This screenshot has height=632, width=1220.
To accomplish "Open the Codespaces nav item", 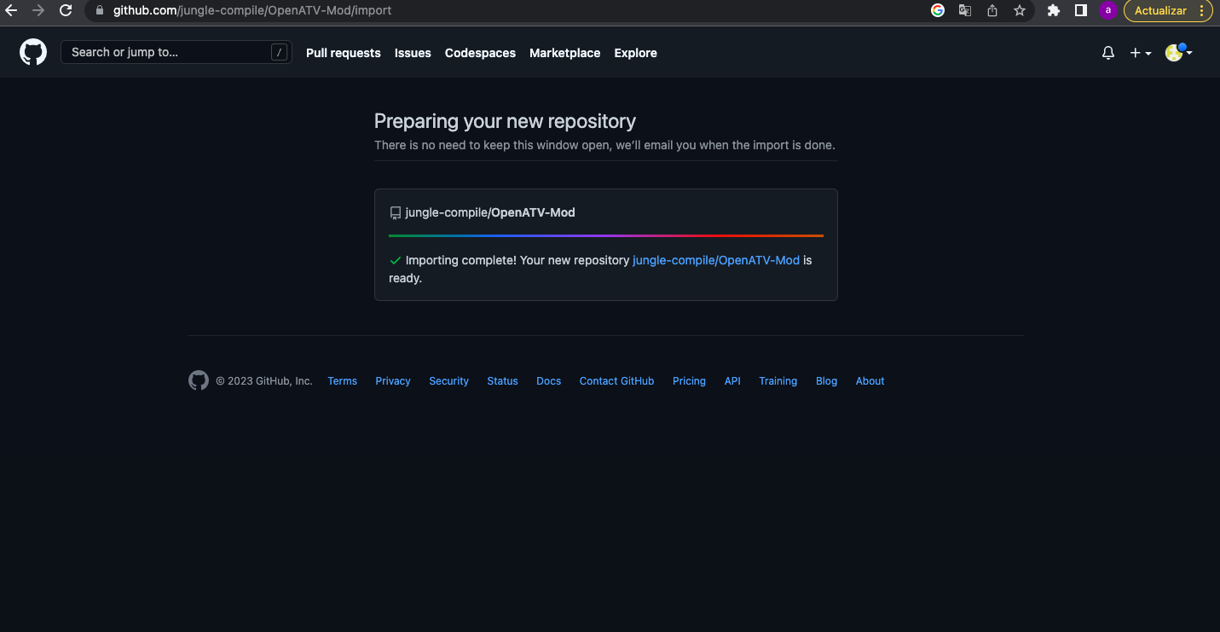I will [x=480, y=53].
